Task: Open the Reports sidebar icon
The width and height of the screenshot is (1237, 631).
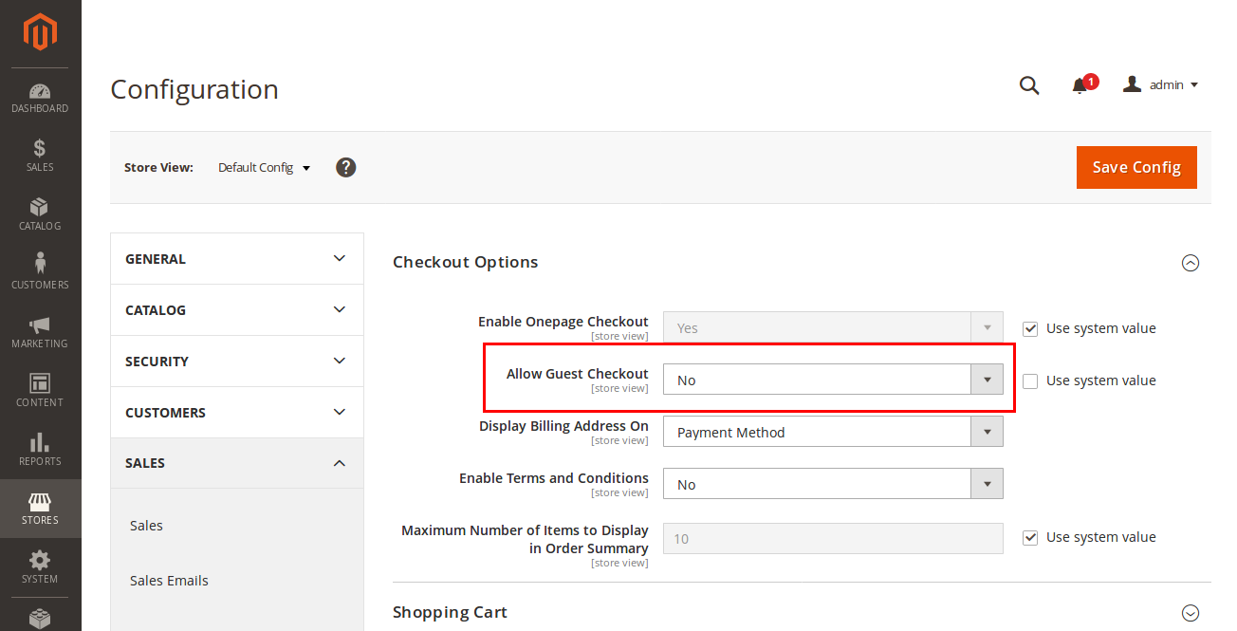Action: click(x=40, y=449)
